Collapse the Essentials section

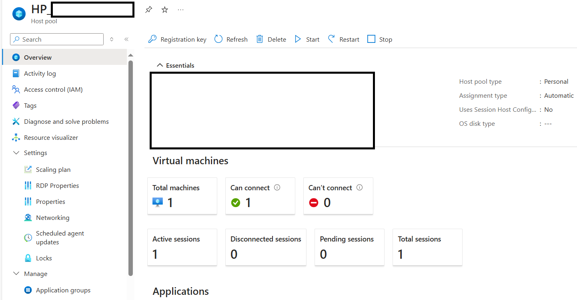coord(160,65)
